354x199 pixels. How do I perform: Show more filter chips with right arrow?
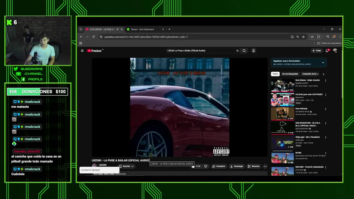click(x=323, y=74)
